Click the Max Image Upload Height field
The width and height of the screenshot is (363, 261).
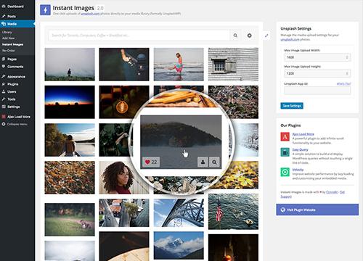coord(317,73)
